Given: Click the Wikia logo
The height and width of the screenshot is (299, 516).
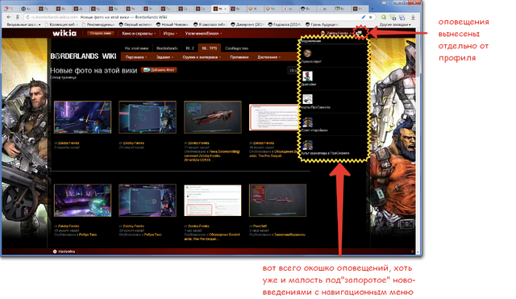Looking at the screenshot, I should [64, 33].
